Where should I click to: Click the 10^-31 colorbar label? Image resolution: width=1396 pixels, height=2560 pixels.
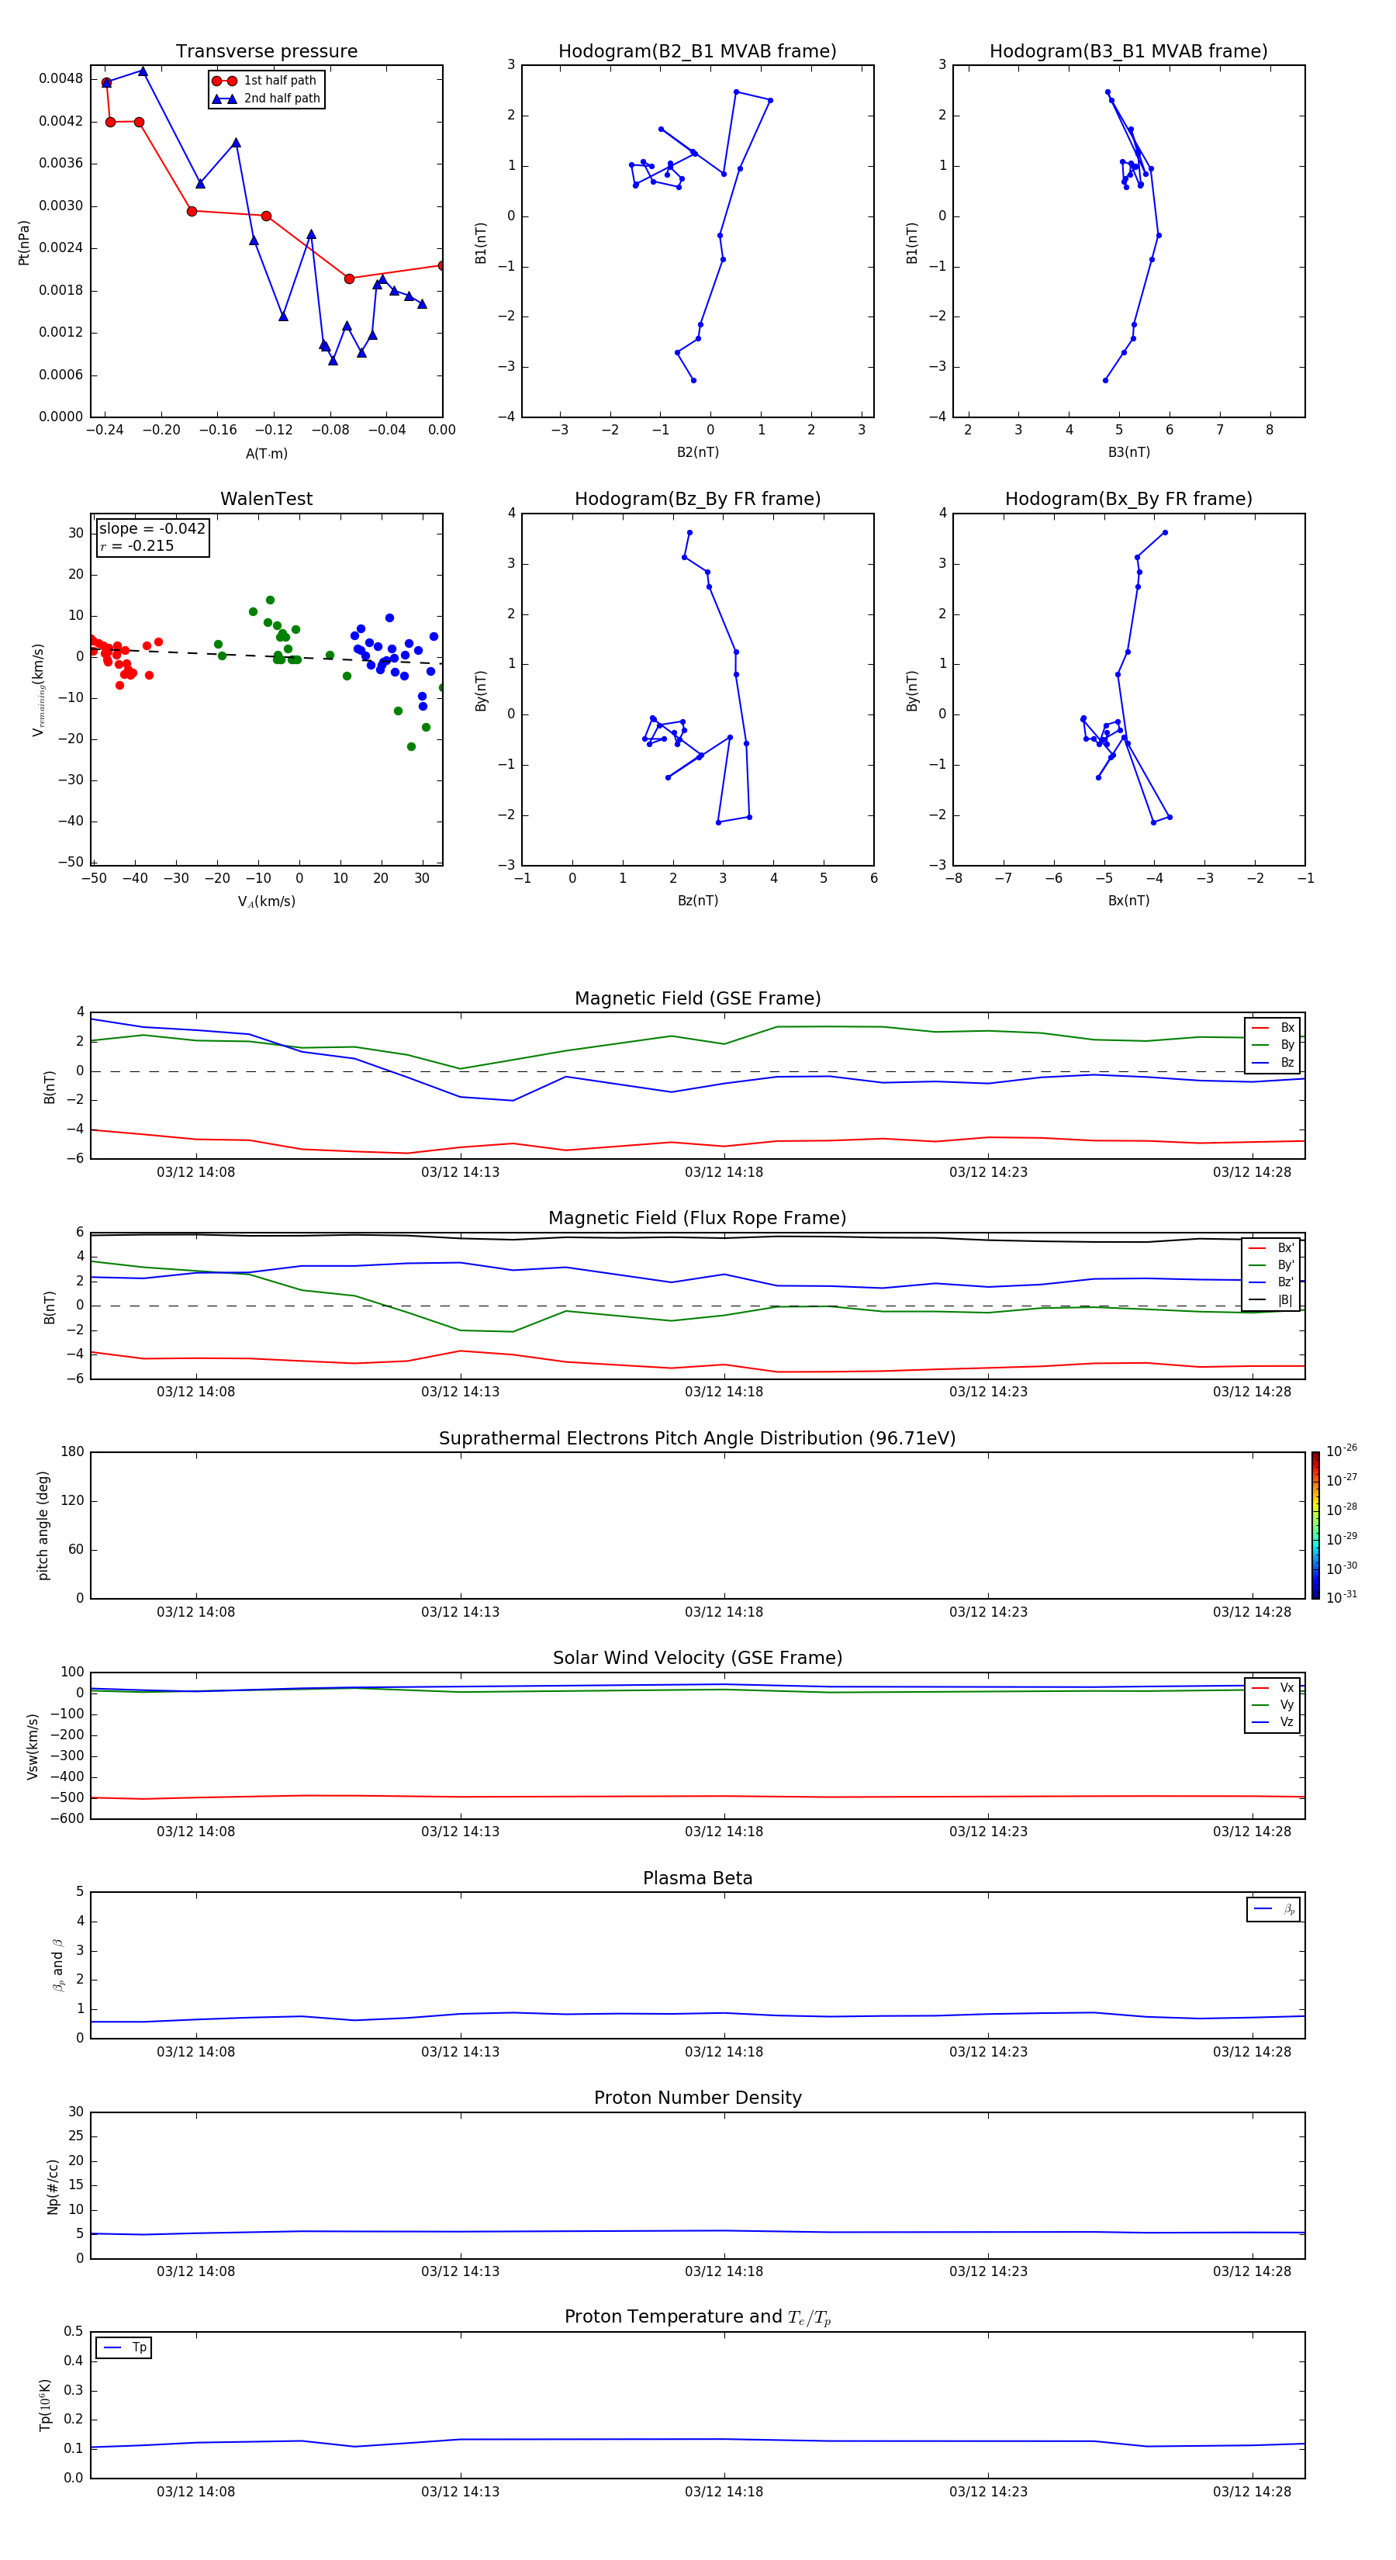1342,1597
